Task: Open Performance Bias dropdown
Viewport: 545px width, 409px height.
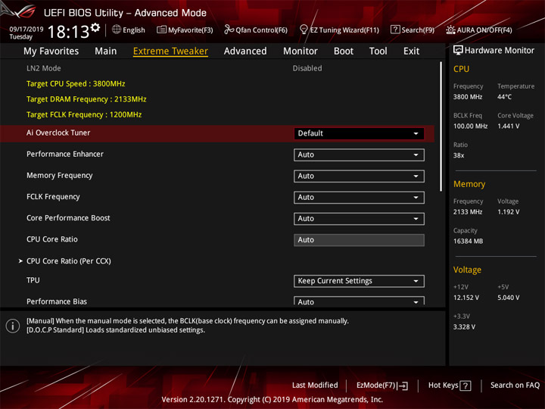Action: tap(359, 301)
